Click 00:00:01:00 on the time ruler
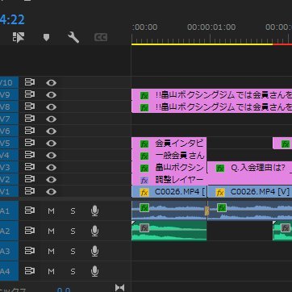This screenshot has height=292, width=292. (x=211, y=27)
